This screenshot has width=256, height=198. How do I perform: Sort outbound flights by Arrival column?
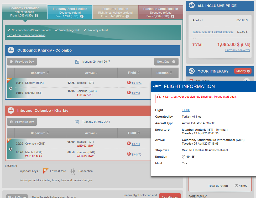pyautogui.click(x=91, y=73)
